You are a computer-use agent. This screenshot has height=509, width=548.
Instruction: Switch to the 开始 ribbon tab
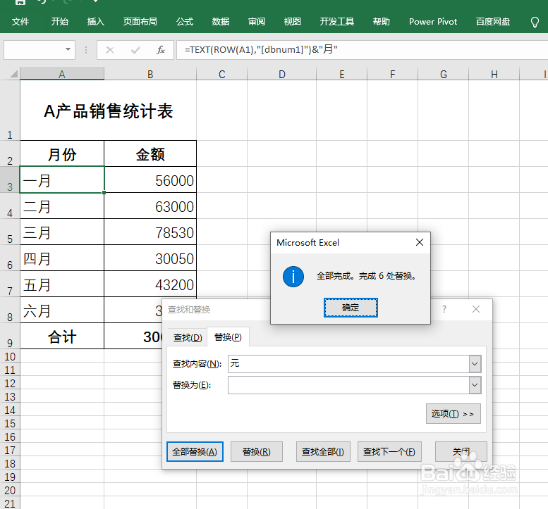tap(60, 22)
